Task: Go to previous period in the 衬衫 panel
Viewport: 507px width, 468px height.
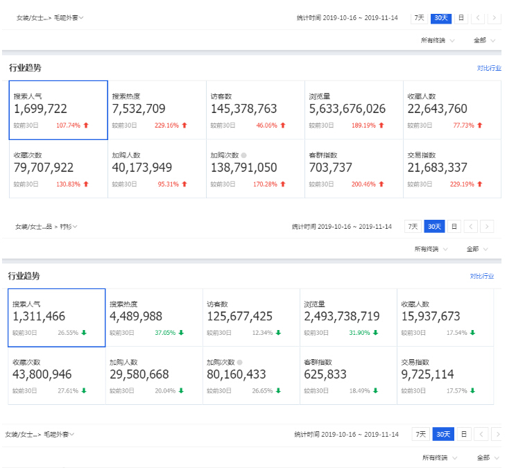Action: pyautogui.click(x=471, y=227)
